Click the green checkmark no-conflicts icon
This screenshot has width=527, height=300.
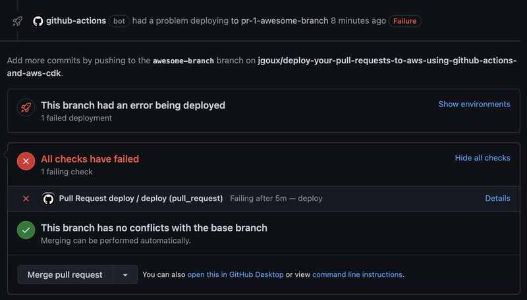pos(26,230)
